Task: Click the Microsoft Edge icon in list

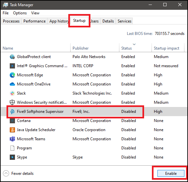Action: click(x=12, y=75)
